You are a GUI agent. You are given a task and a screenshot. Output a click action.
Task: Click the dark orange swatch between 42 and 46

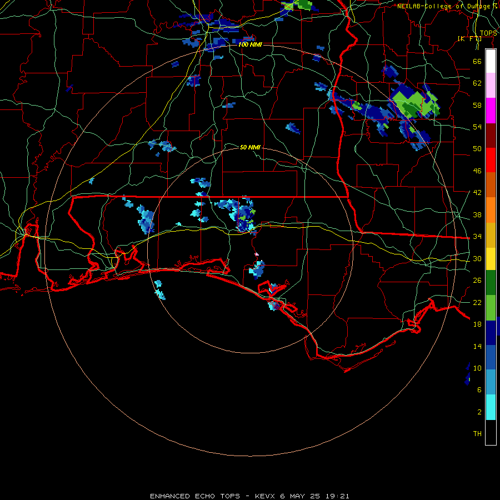pyautogui.click(x=491, y=185)
